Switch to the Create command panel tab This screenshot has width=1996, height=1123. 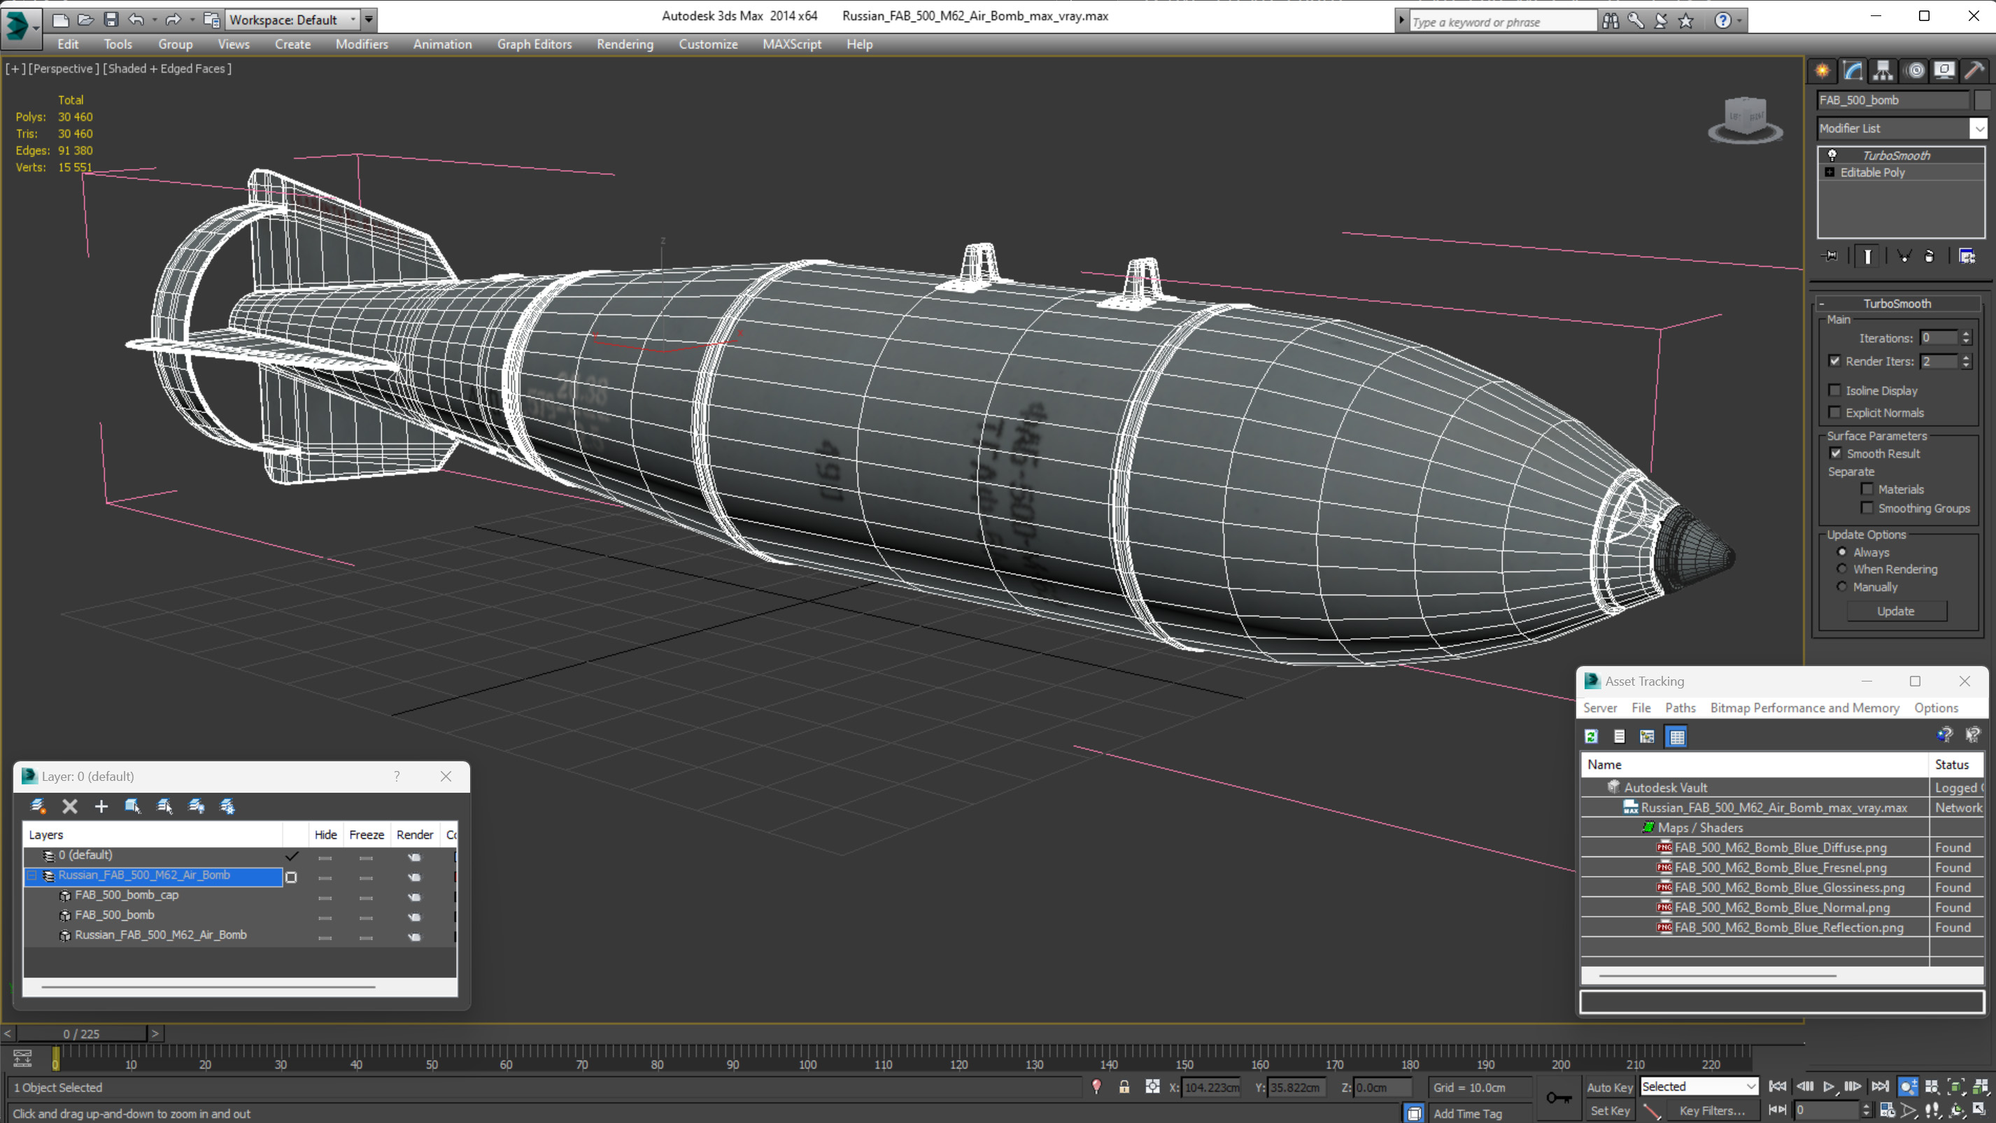click(1822, 71)
